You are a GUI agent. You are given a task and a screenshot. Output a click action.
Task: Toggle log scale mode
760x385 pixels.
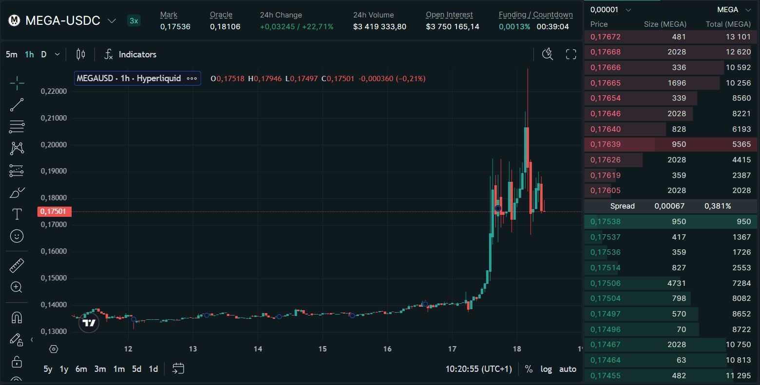coord(546,369)
